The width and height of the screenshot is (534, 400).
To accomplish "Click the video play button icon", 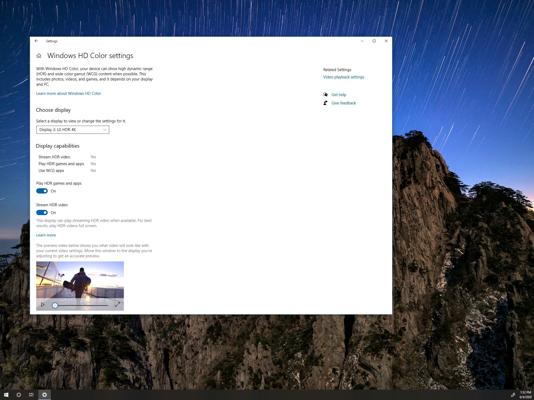I will [42, 305].
